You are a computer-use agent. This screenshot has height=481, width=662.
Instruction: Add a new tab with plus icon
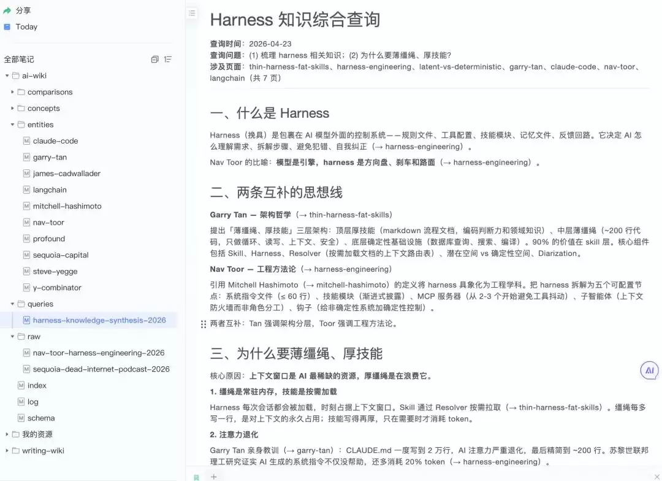[214, 477]
